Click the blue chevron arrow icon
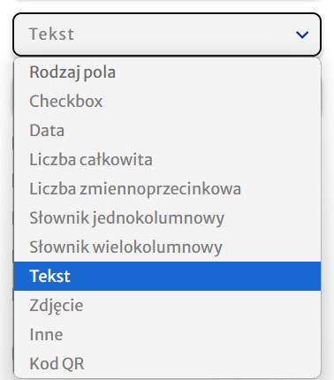 302,34
